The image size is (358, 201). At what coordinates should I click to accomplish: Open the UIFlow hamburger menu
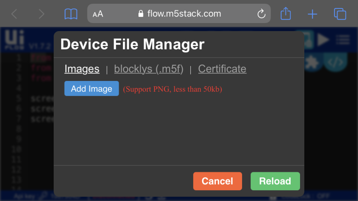[343, 40]
